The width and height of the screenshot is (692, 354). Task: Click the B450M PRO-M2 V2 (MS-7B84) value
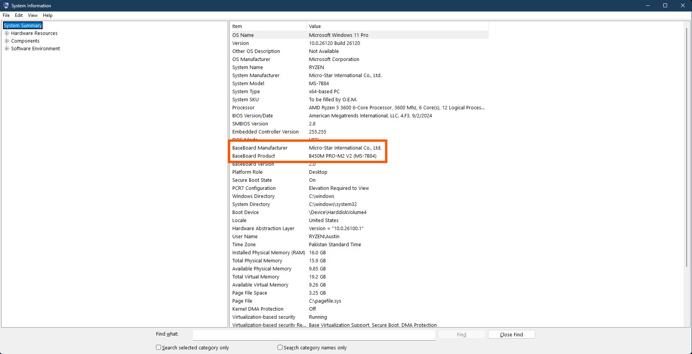(x=343, y=156)
